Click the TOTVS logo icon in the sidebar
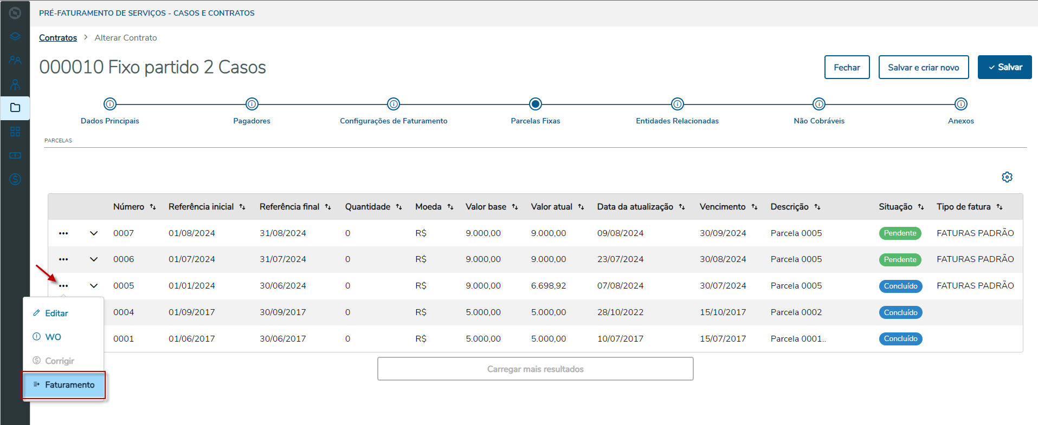Image resolution: width=1038 pixels, height=425 pixels. pos(15,12)
